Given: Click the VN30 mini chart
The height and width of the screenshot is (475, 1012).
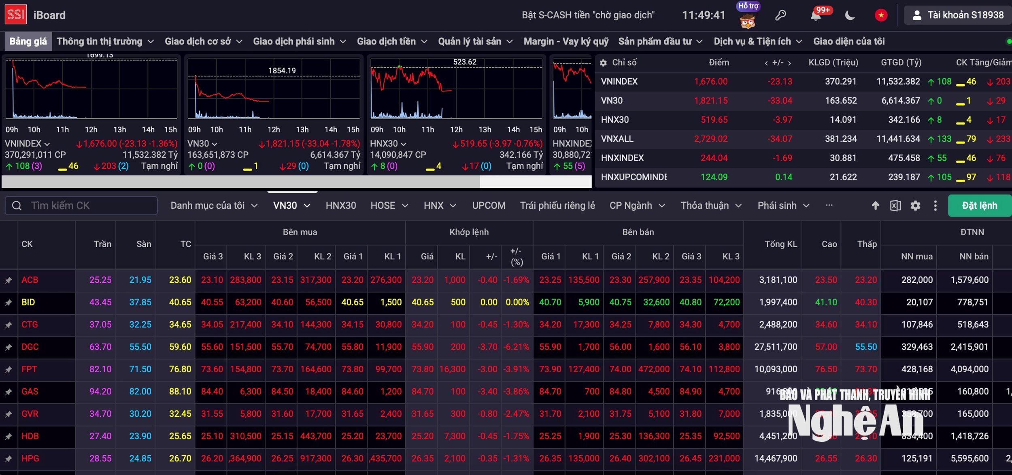Looking at the screenshot, I should [x=274, y=89].
